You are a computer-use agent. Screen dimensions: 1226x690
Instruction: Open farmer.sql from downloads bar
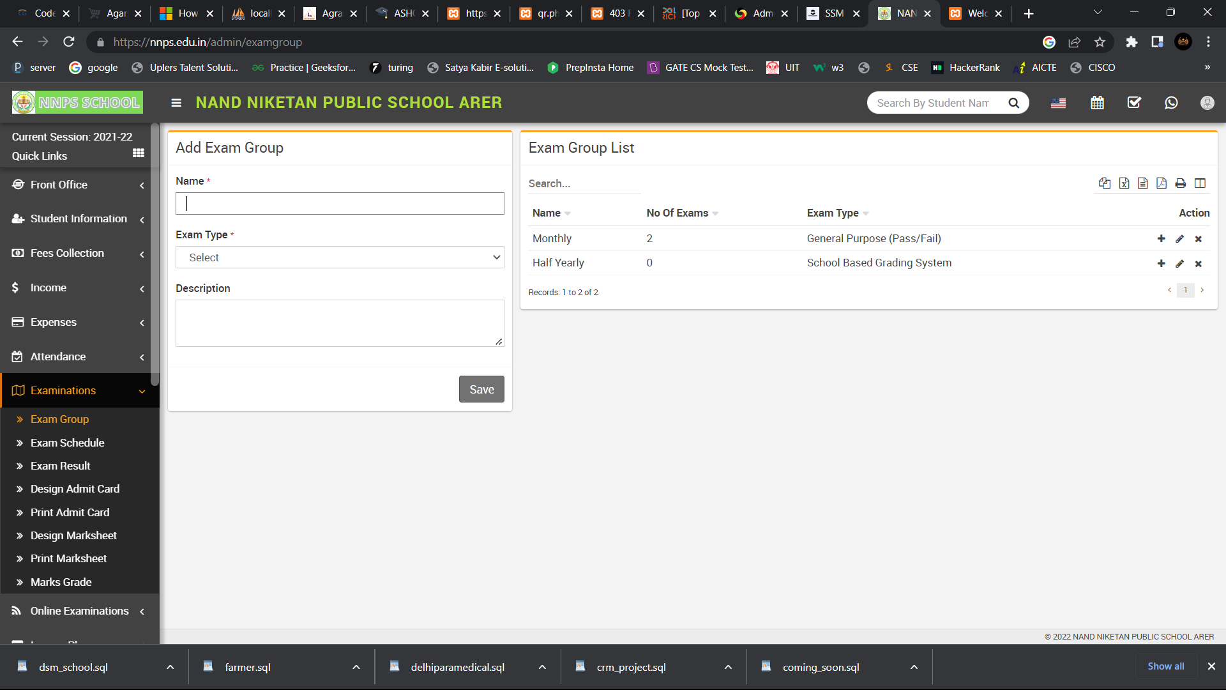tap(248, 667)
